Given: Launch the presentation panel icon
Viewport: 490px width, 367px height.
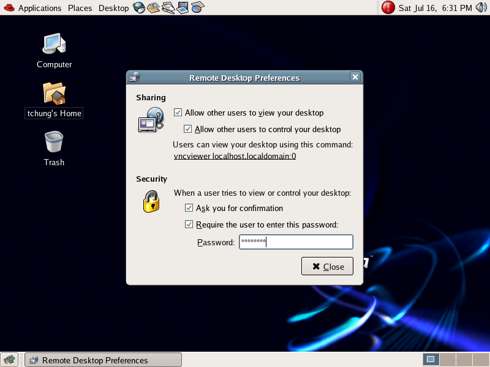Looking at the screenshot, I should point(183,7).
